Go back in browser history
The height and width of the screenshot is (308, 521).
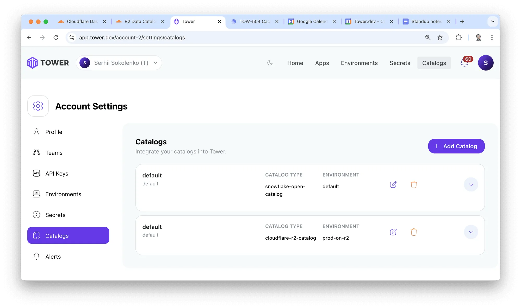[x=29, y=37]
